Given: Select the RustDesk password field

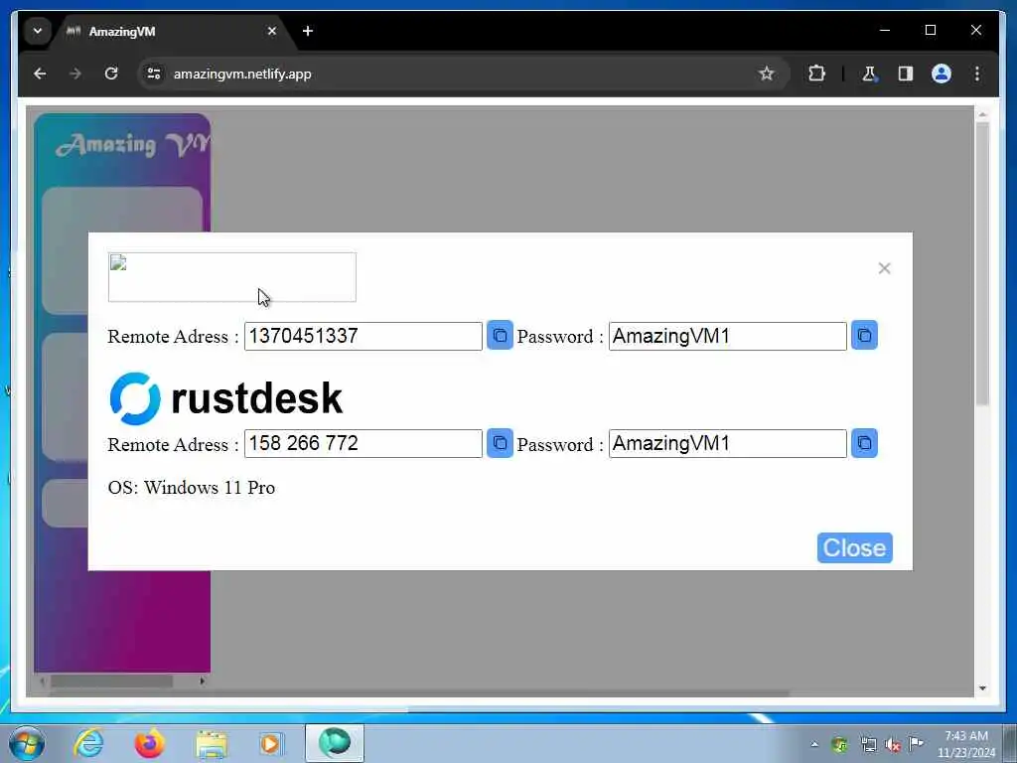Looking at the screenshot, I should click(x=728, y=443).
